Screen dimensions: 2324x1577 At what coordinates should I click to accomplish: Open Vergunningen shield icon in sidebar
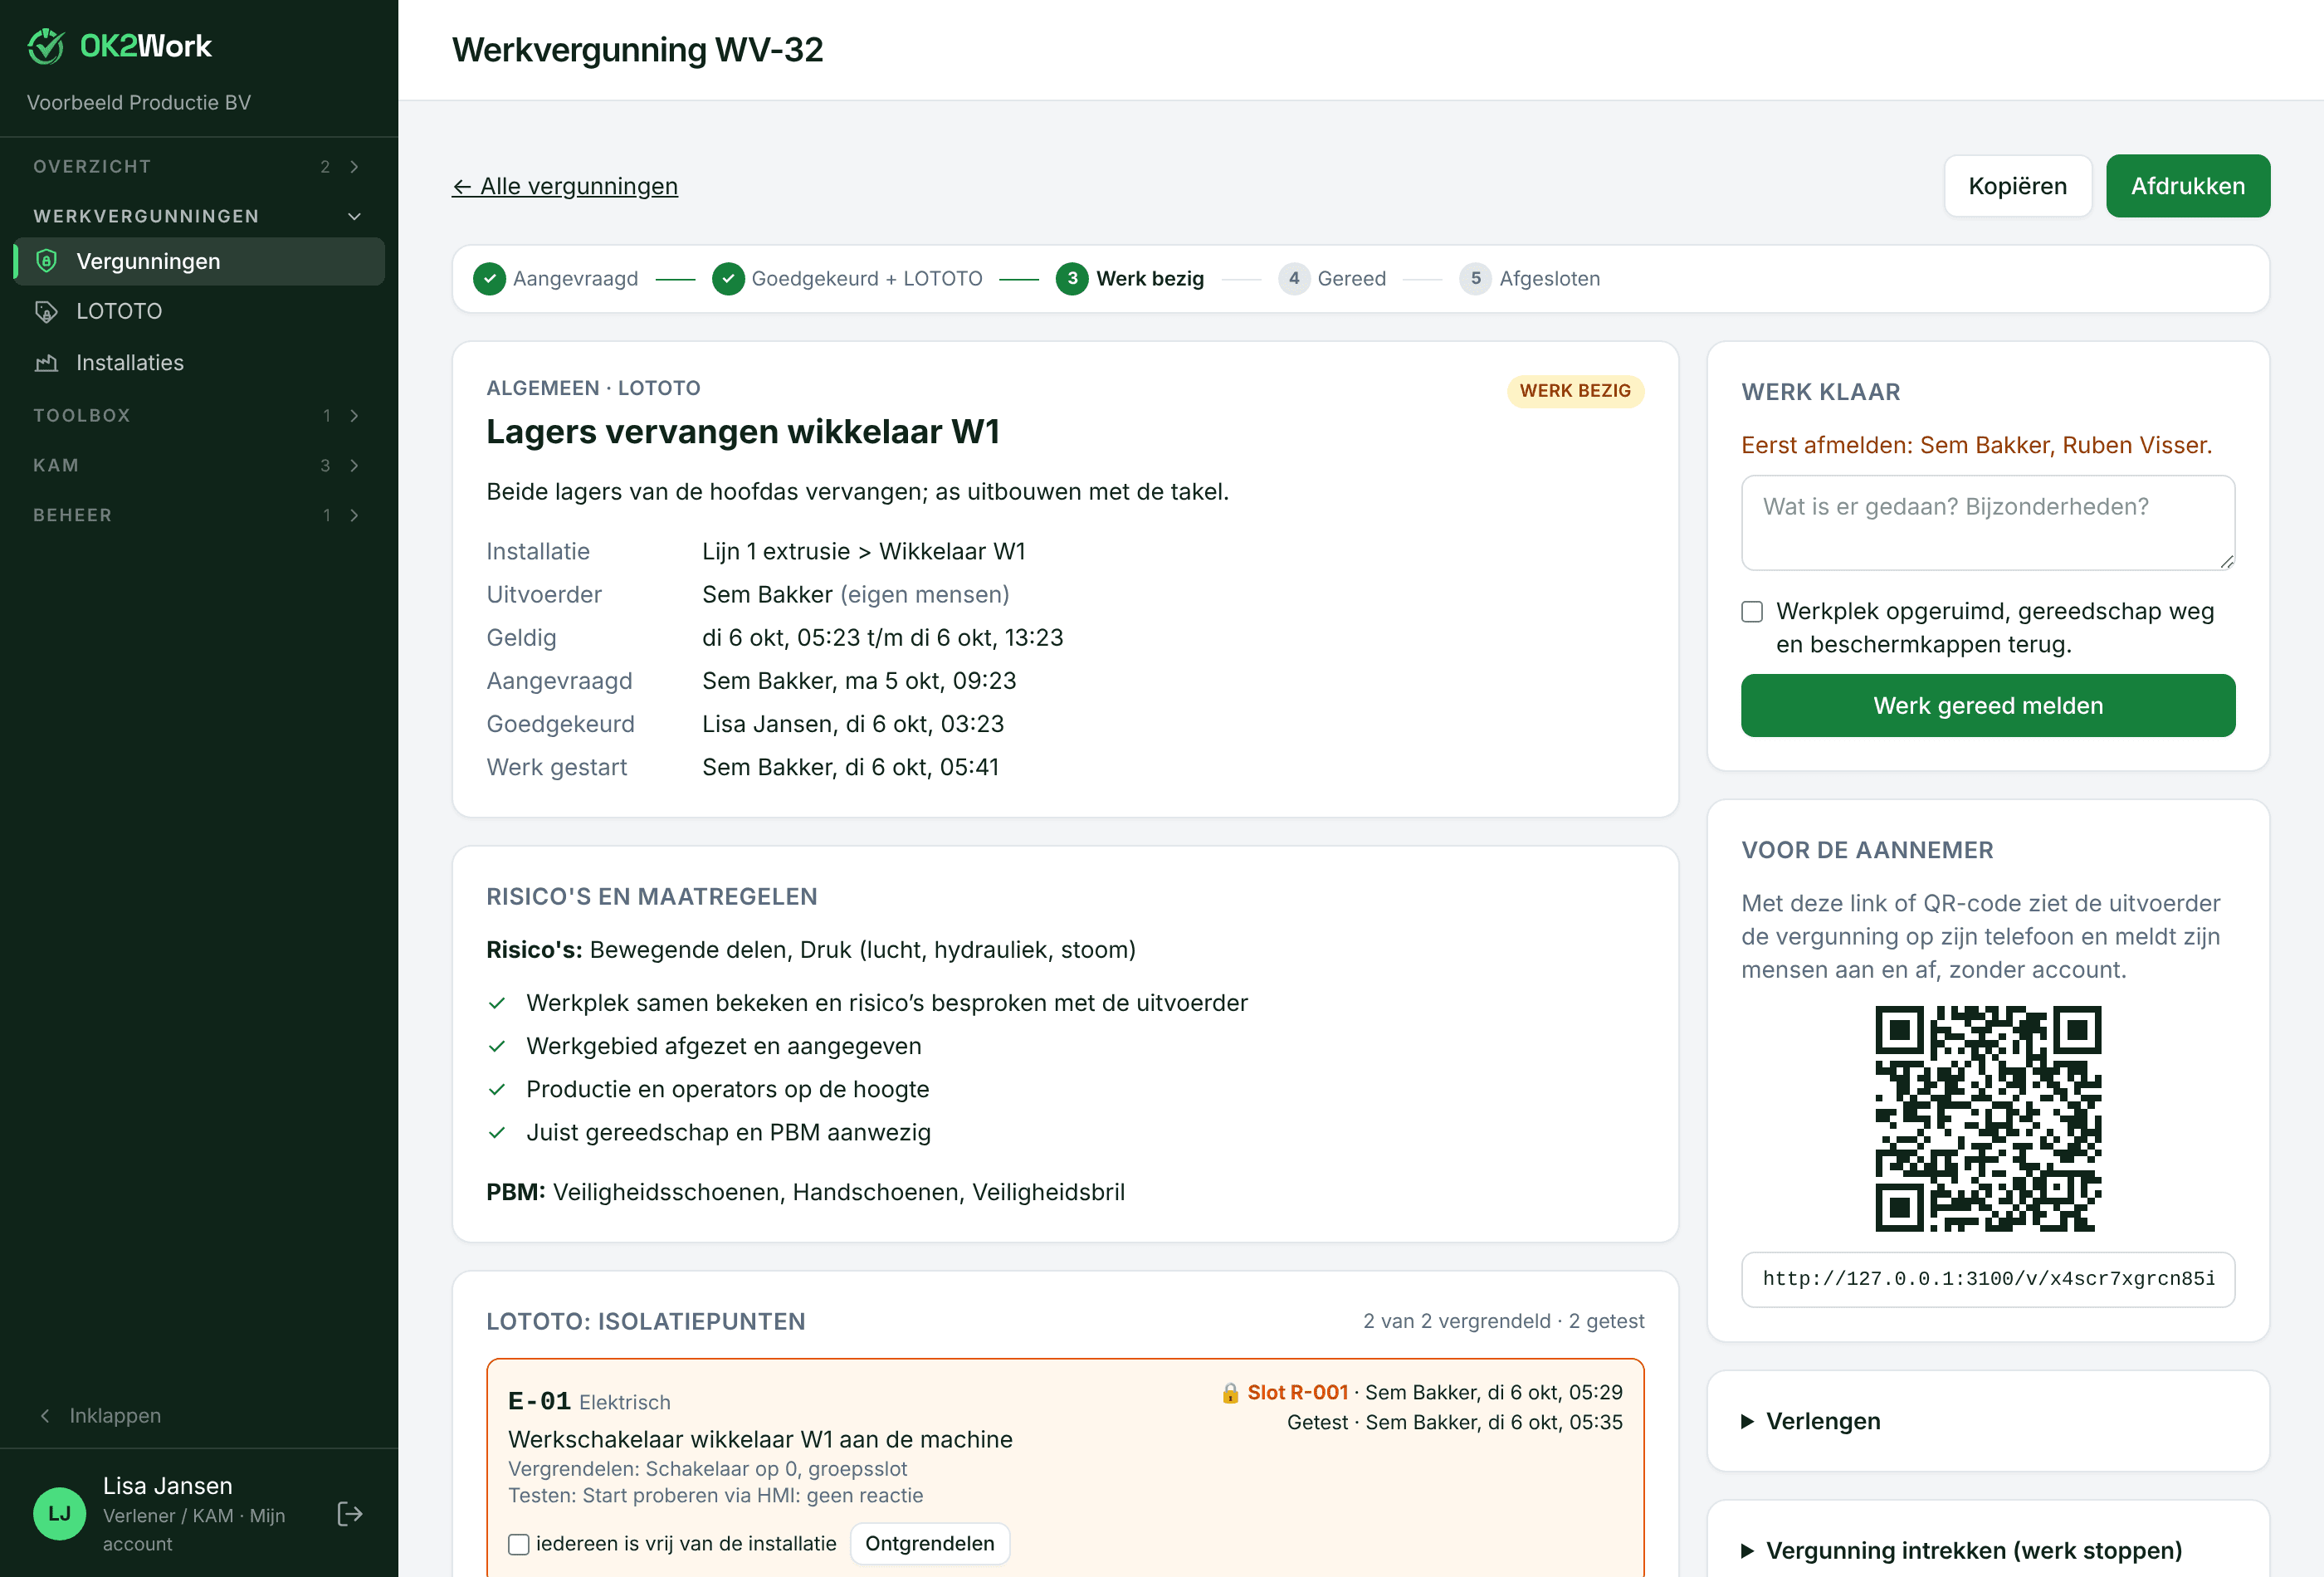pyautogui.click(x=46, y=261)
